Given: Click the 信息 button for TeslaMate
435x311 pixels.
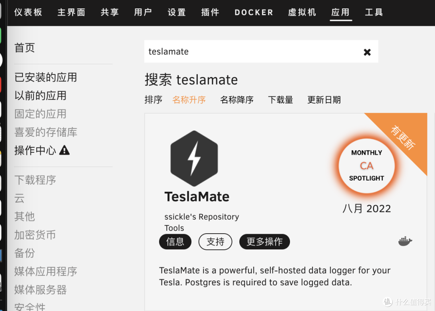Looking at the screenshot, I should click(175, 242).
